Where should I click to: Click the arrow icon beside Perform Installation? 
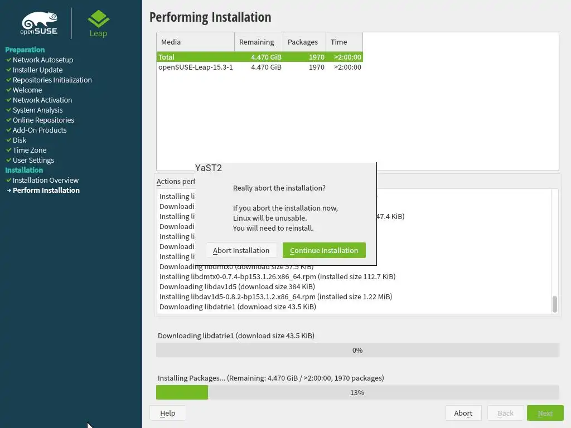9,191
